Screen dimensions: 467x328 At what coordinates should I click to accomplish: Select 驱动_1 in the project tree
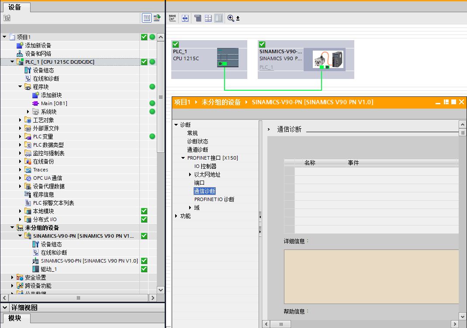pos(48,269)
